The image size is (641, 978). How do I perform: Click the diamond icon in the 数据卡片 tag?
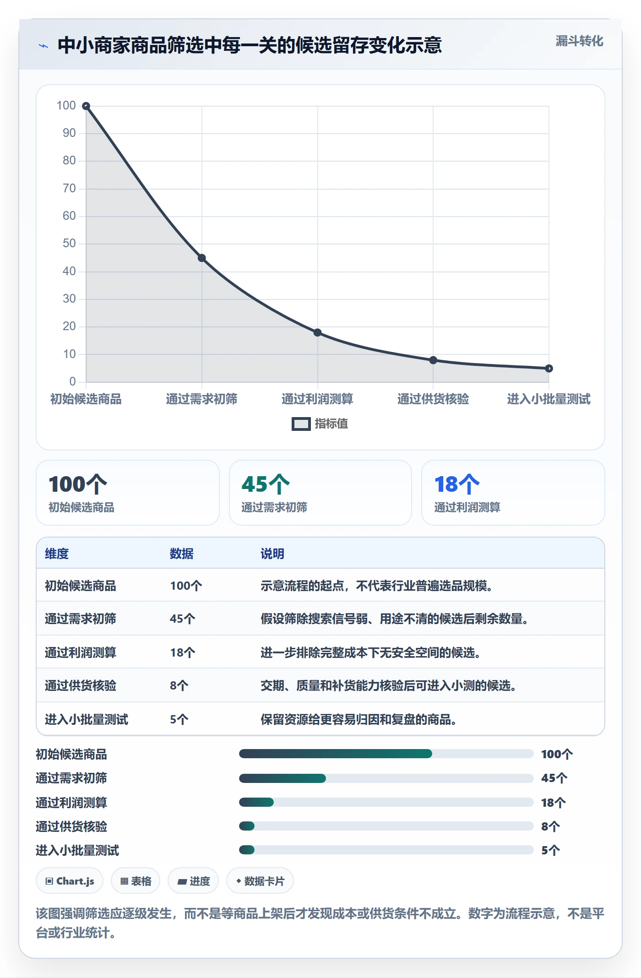pyautogui.click(x=239, y=881)
